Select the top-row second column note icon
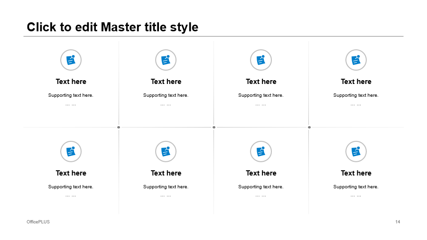 pos(166,60)
